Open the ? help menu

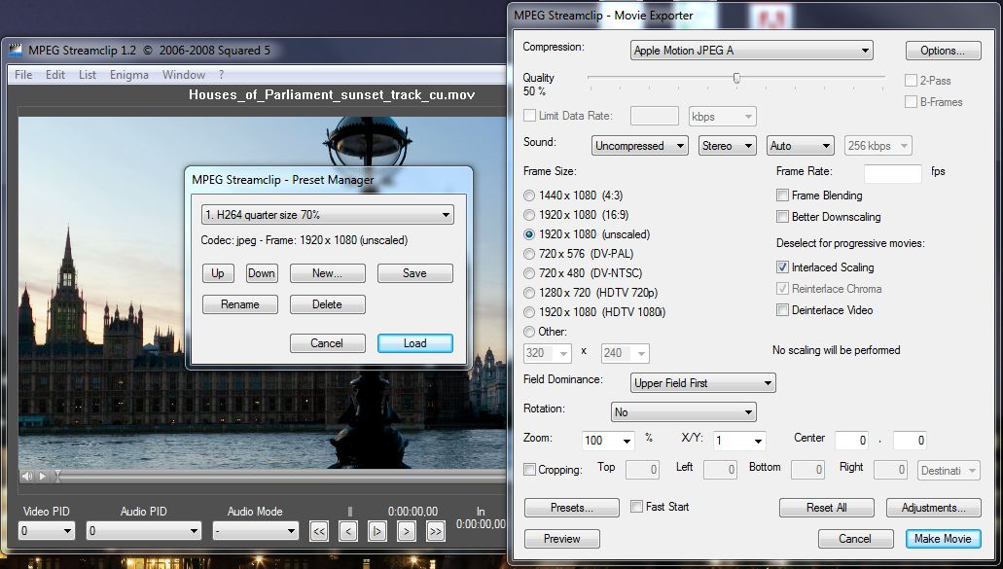pos(222,75)
